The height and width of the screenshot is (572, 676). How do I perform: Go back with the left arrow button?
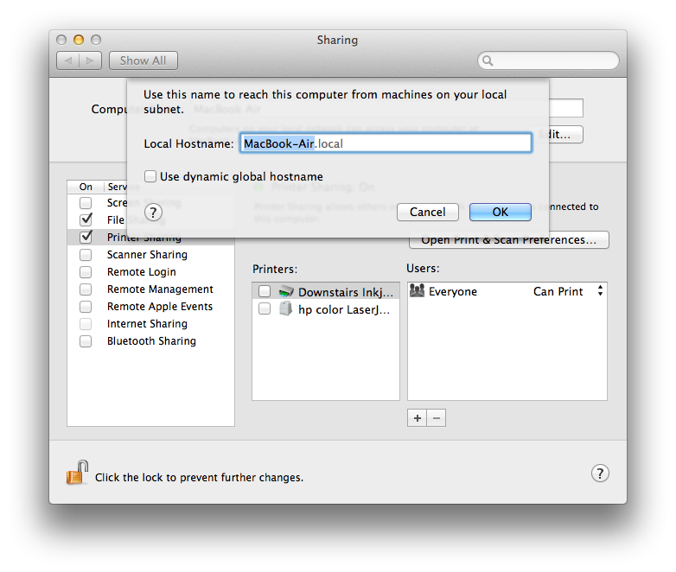click(67, 60)
